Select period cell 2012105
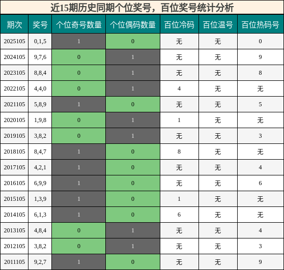Screen dimensions: 284x270 pos(14,246)
